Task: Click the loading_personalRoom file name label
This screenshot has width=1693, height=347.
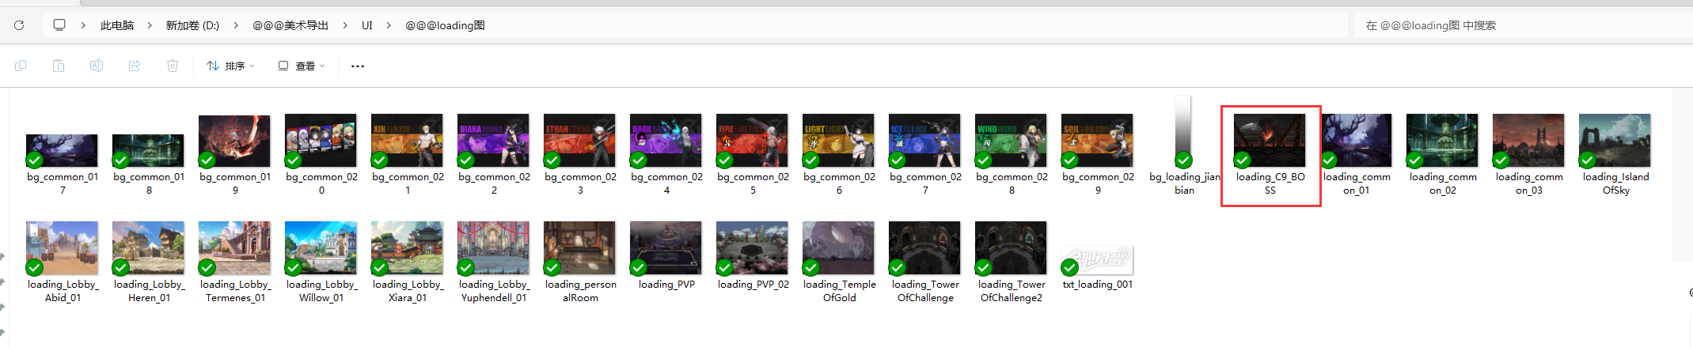Action: [x=580, y=291]
